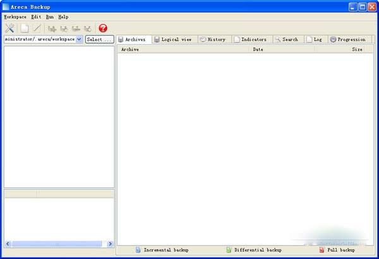Screen dimensions: 379x259
Task: Switch to the History tab
Action: (215, 39)
